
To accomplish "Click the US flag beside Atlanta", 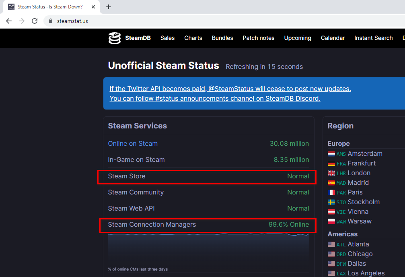I will point(331,244).
